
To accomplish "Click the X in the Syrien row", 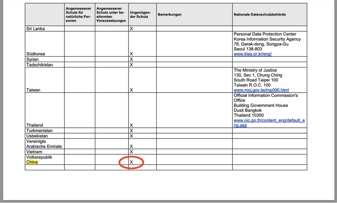I will [131, 59].
